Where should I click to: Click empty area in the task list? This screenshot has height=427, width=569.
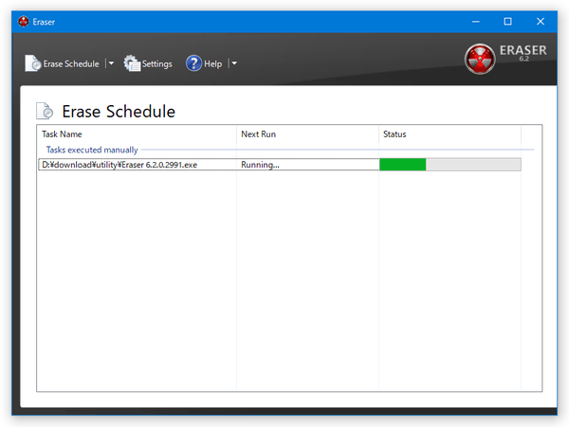[284, 284]
